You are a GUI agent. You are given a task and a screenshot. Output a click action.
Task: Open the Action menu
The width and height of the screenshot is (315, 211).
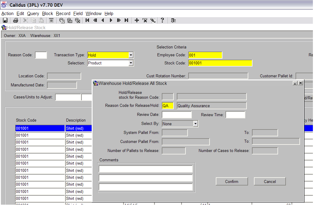pyautogui.click(x=8, y=14)
